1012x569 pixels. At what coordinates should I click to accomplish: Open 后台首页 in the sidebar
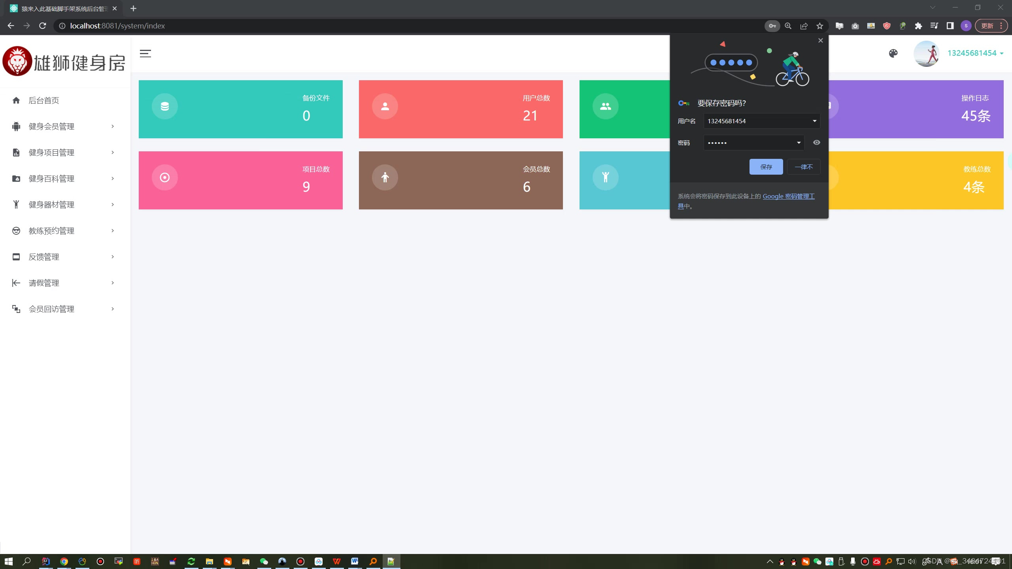pos(44,100)
